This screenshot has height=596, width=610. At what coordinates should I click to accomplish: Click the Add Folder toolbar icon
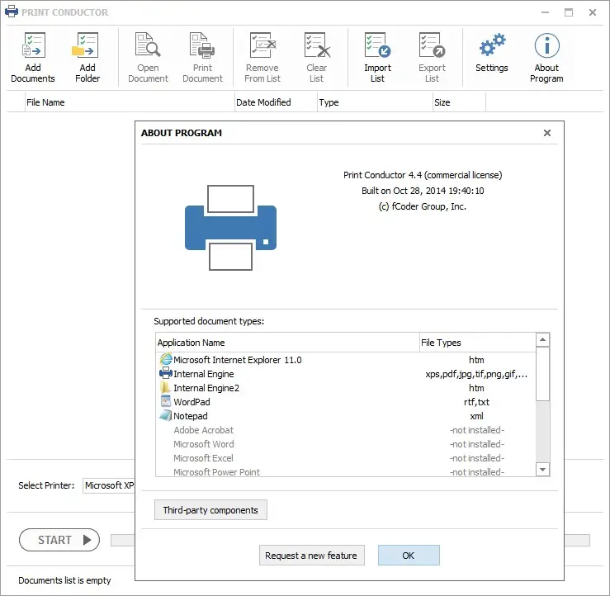pos(86,45)
